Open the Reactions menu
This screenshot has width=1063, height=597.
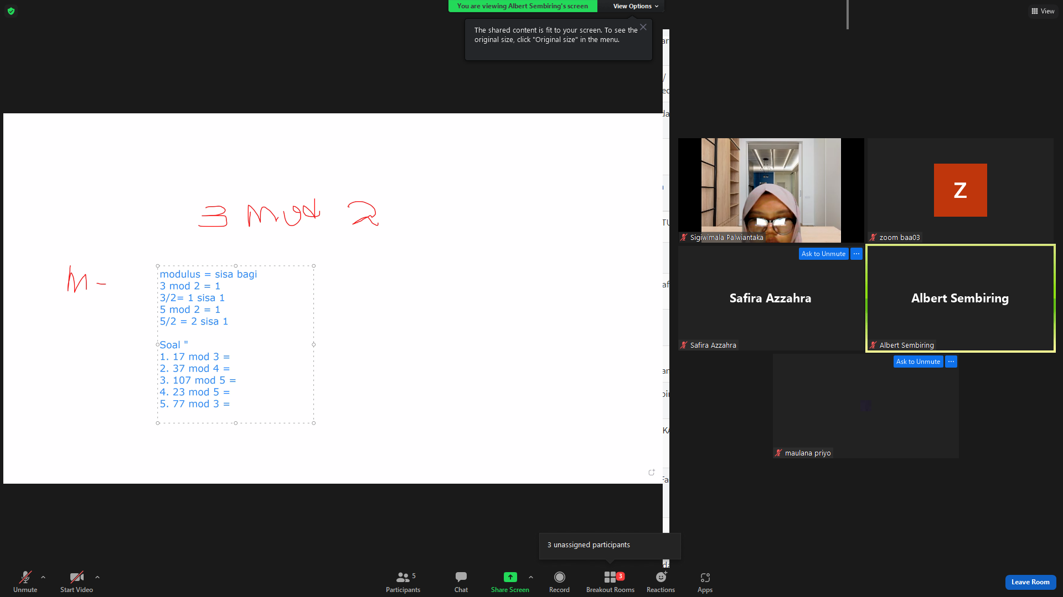661,582
